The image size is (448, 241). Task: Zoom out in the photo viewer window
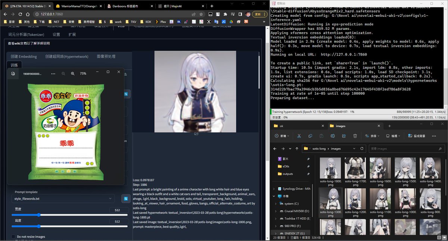tap(63, 73)
